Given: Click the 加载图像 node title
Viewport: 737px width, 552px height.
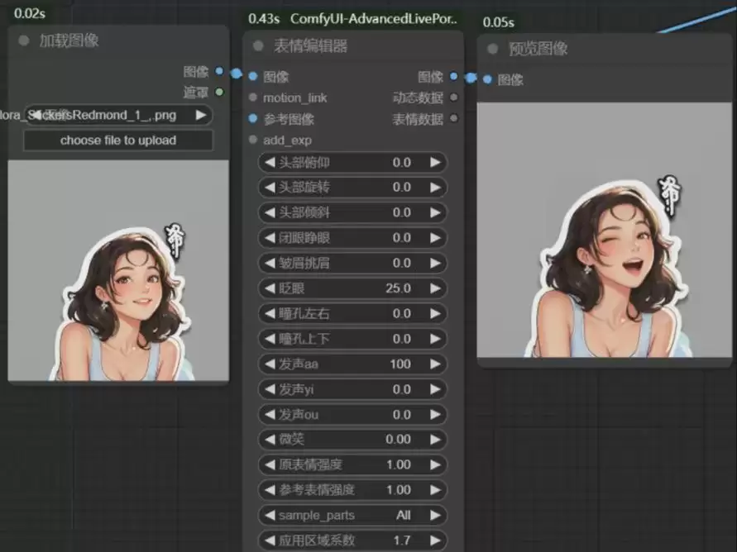Looking at the screenshot, I should click(69, 40).
